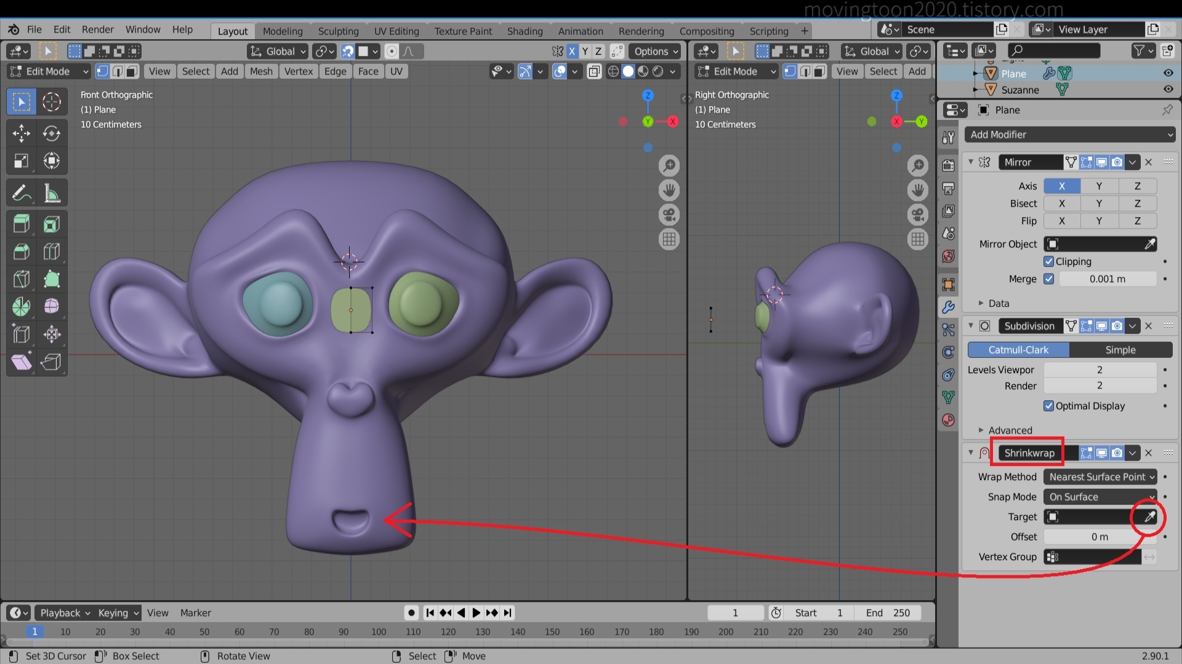Select the Annotate tool
The height and width of the screenshot is (664, 1182).
click(x=22, y=193)
